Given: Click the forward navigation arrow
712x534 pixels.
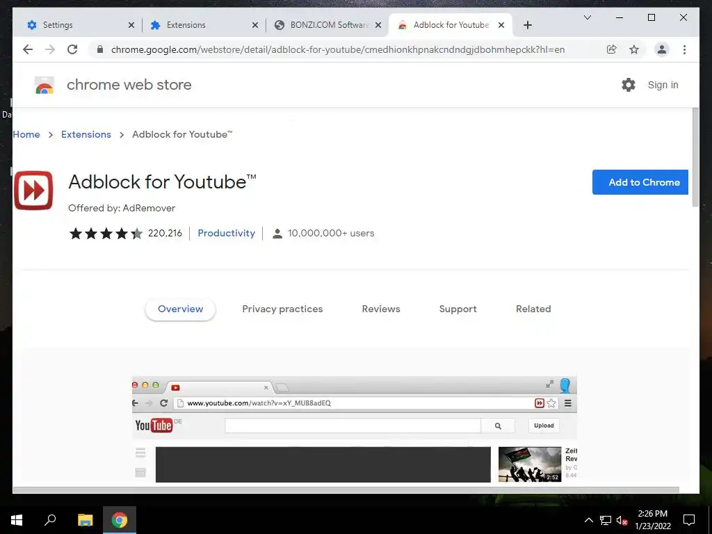Looking at the screenshot, I should [50, 49].
